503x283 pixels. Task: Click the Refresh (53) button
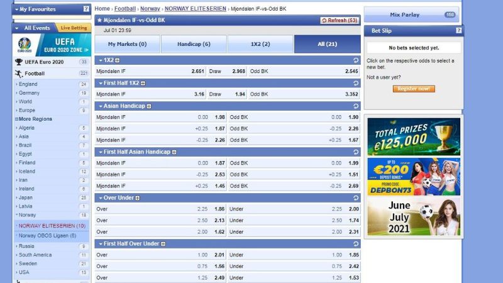coord(340,20)
